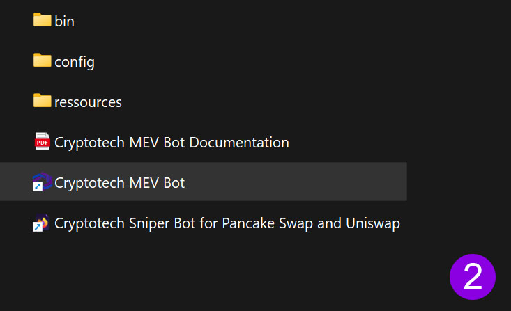Image resolution: width=511 pixels, height=311 pixels.
Task: Click the Sniper Bot shortcut icon
Action: [41, 223]
